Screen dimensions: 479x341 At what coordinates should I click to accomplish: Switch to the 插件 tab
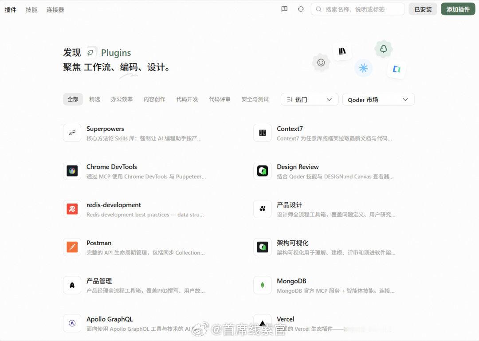(x=11, y=10)
